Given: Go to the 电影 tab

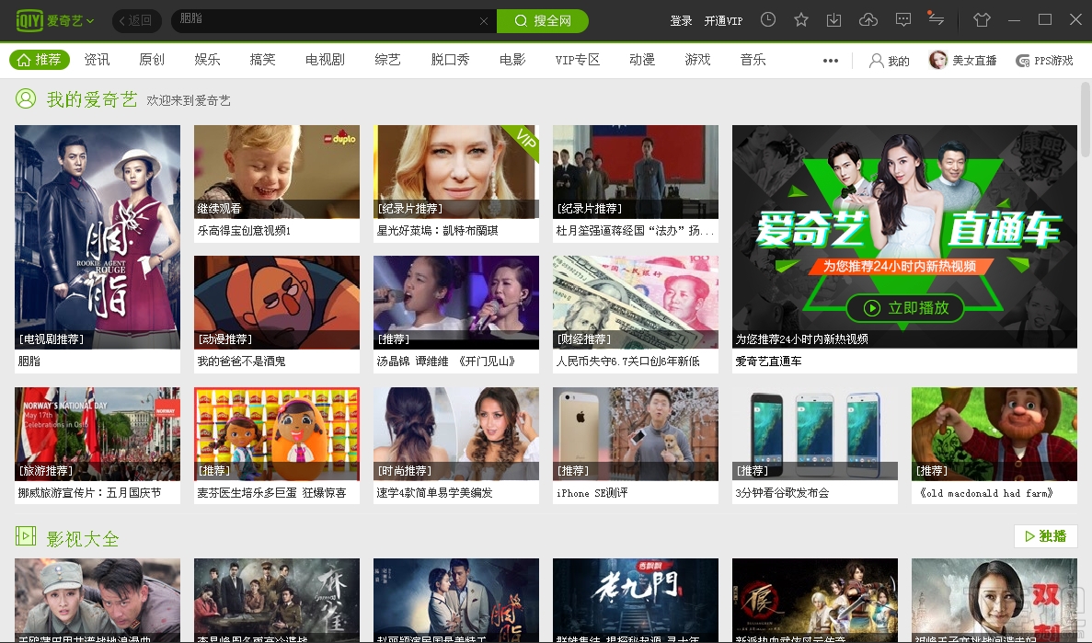Looking at the screenshot, I should click(x=512, y=60).
